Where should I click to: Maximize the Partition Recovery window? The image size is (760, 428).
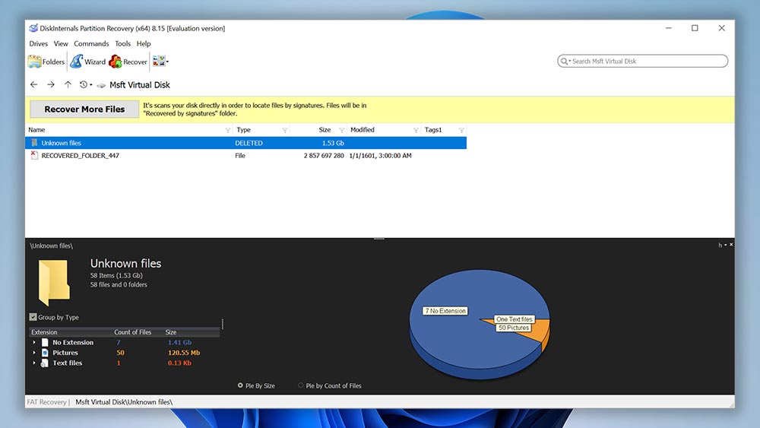pos(695,28)
